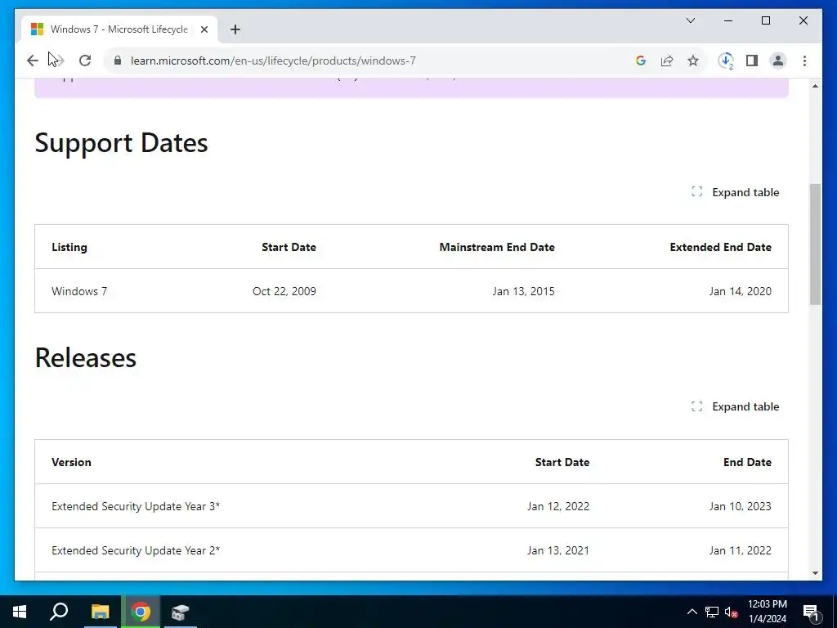Reload the Windows 7 lifecycle page

pyautogui.click(x=85, y=61)
